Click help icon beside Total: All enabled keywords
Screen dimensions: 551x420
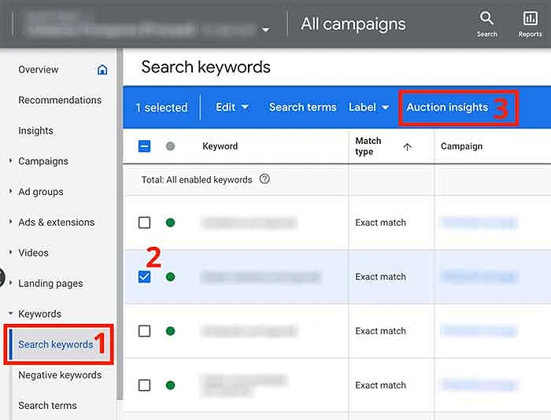[x=264, y=179]
